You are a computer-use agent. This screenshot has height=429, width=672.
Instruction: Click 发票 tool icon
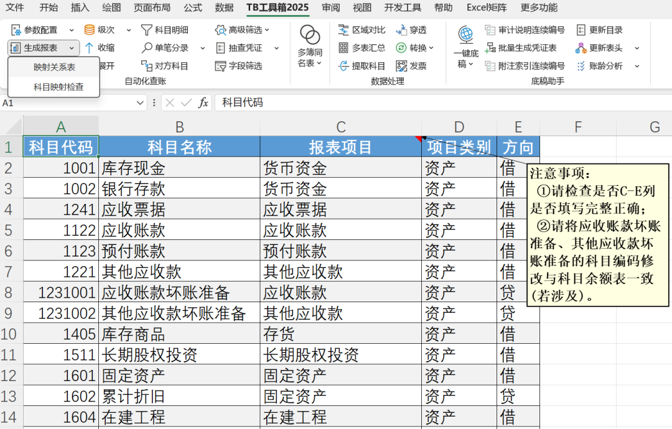click(401, 66)
